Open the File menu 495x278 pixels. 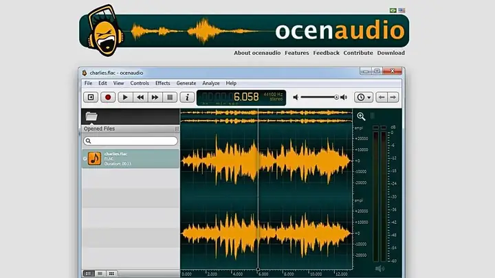pos(88,83)
